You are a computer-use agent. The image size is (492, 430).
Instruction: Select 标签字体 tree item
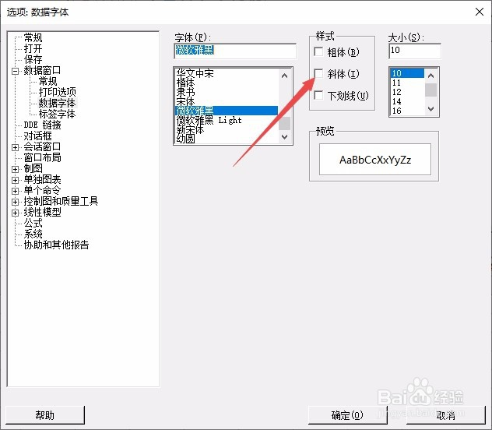pyautogui.click(x=57, y=114)
